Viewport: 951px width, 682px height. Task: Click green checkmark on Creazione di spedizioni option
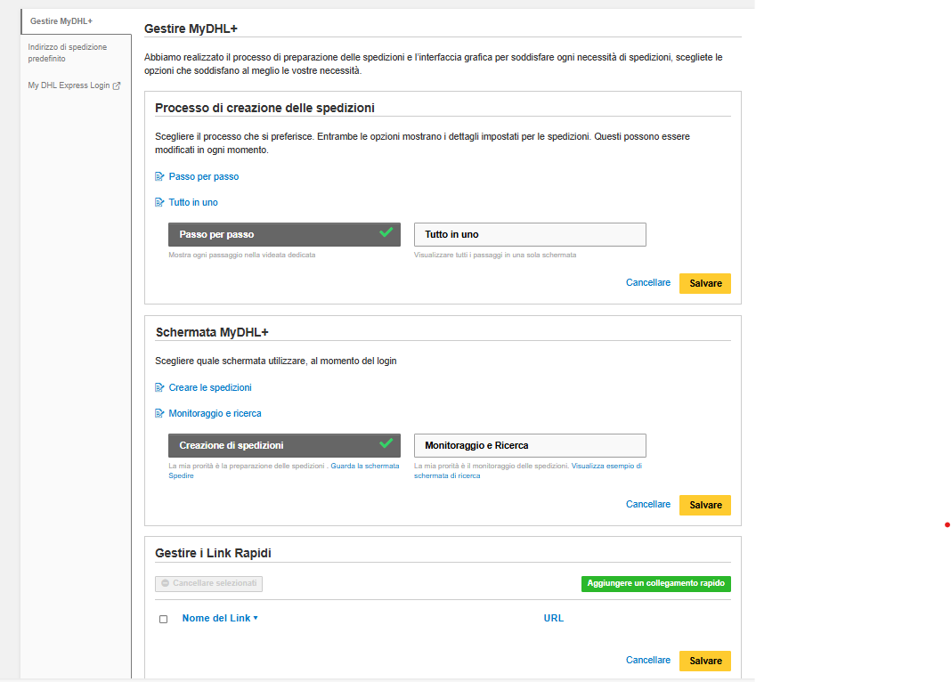coord(386,443)
